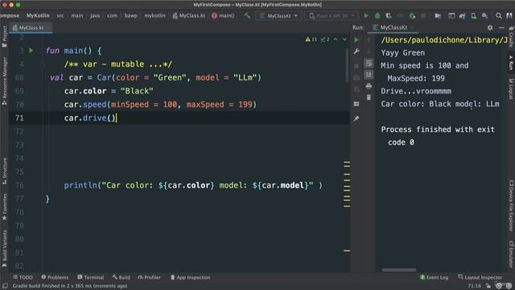Open the Structure side panel

pos(4,172)
